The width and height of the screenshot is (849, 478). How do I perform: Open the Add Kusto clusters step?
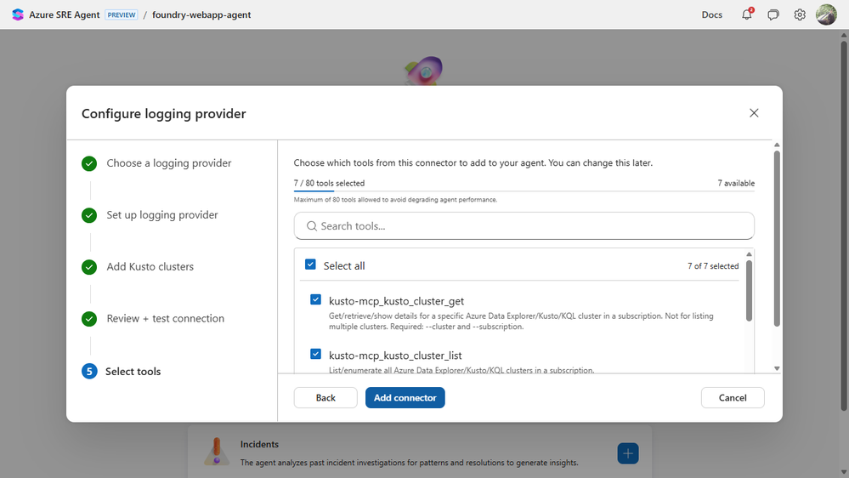(x=150, y=267)
